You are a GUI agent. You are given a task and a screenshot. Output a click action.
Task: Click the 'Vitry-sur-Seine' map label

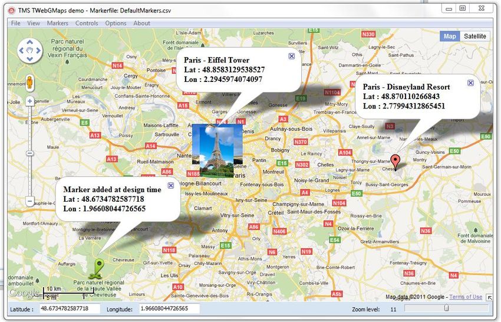click(238, 215)
